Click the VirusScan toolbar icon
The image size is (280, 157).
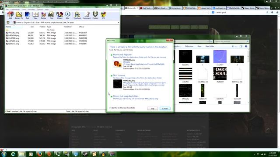point(77,15)
